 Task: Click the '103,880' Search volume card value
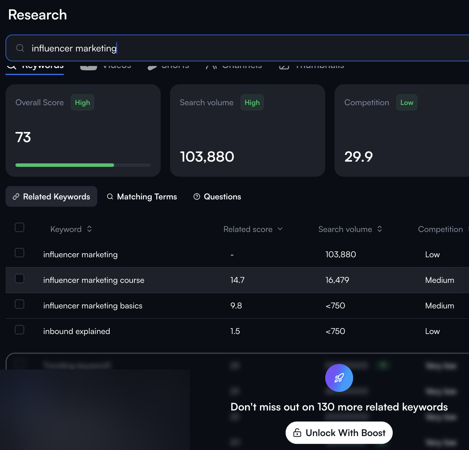(207, 157)
